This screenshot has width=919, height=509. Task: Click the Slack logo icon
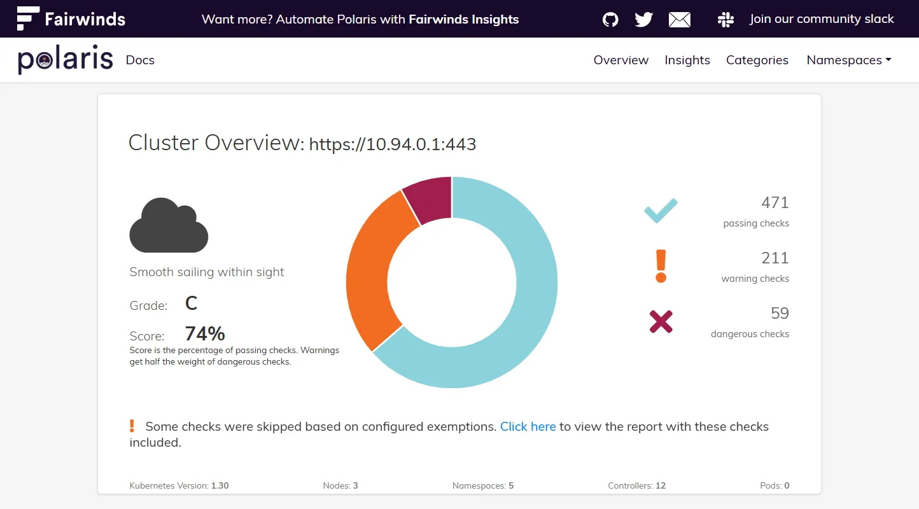click(x=726, y=20)
